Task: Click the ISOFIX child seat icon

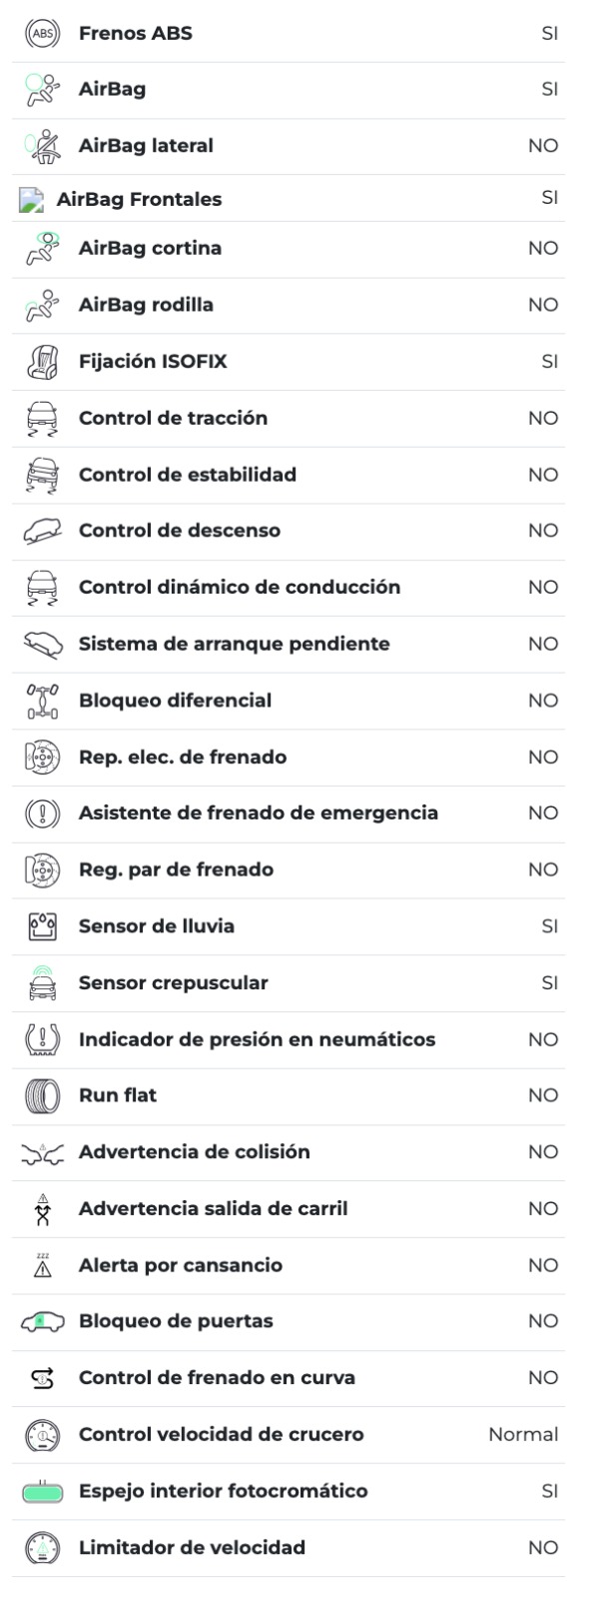Action: pos(41,362)
